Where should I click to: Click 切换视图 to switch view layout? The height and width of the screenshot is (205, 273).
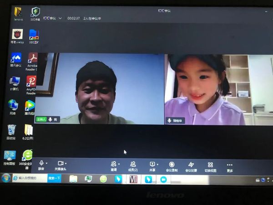(x=210, y=165)
